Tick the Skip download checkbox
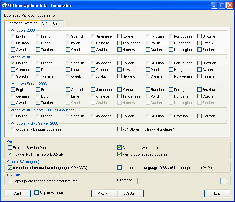The height and width of the screenshot is (202, 235). click(x=36, y=193)
